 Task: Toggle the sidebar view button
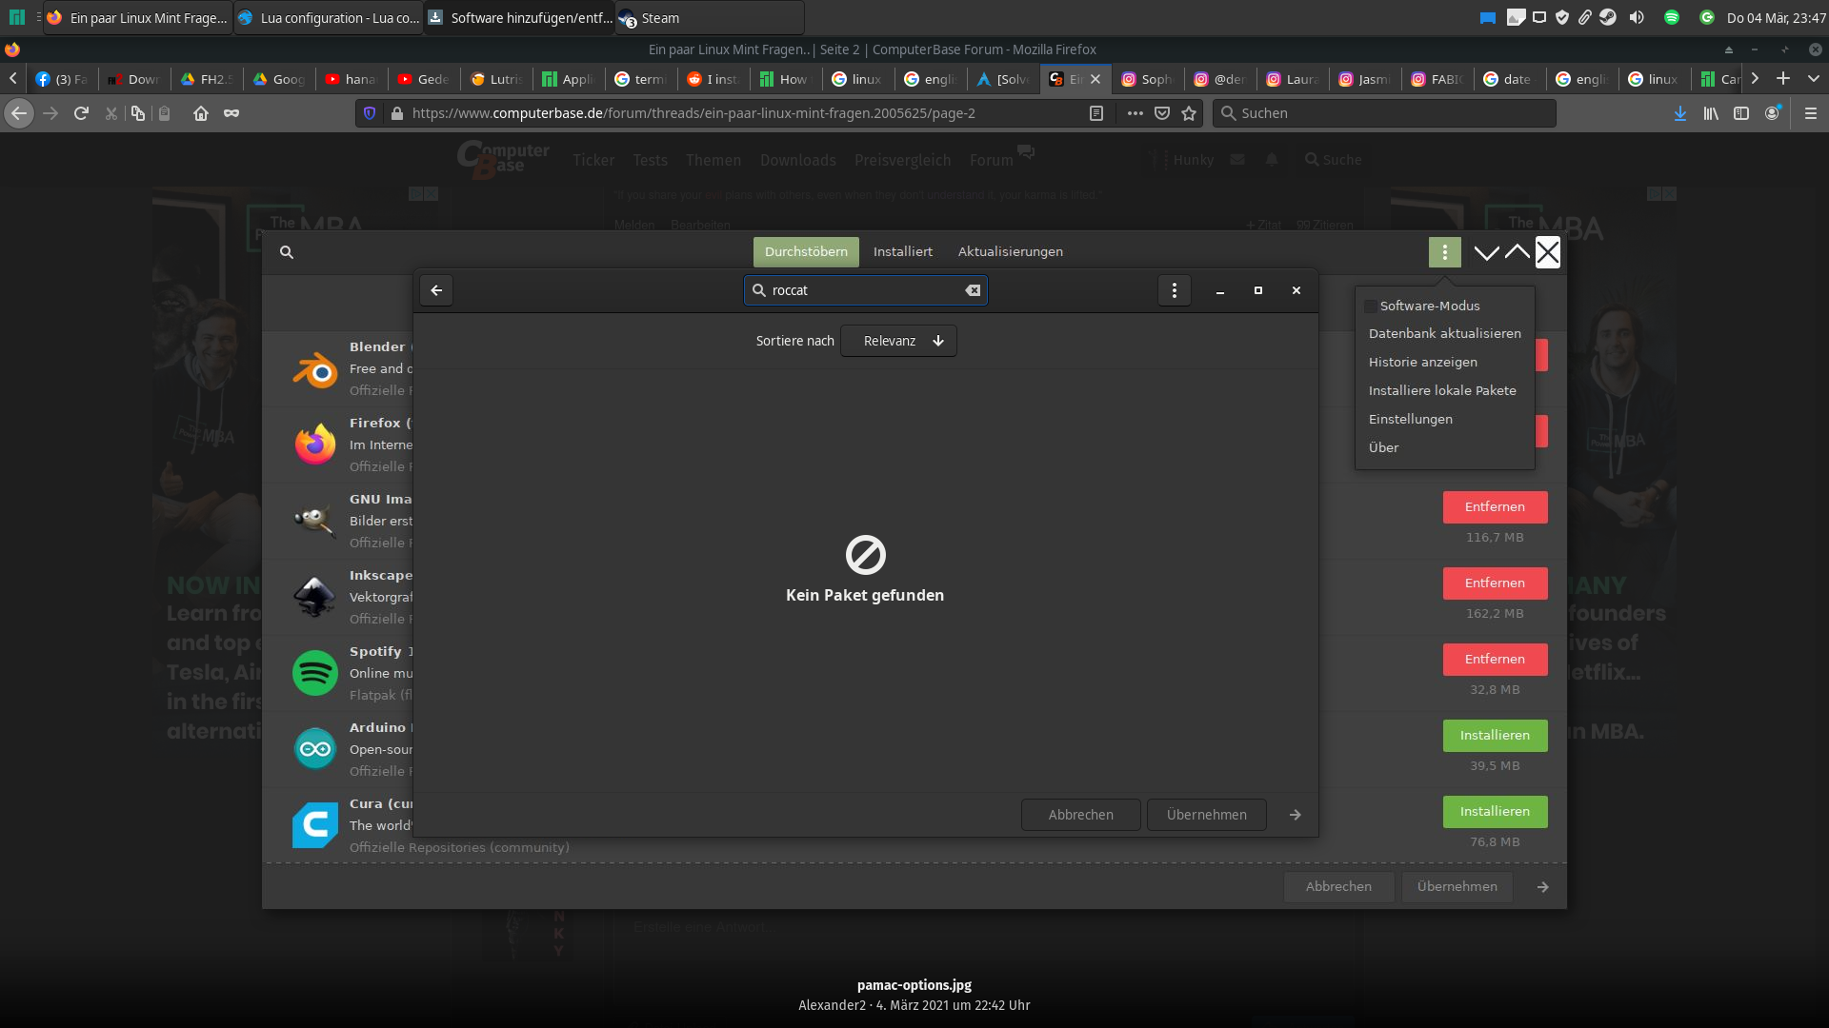(1741, 113)
